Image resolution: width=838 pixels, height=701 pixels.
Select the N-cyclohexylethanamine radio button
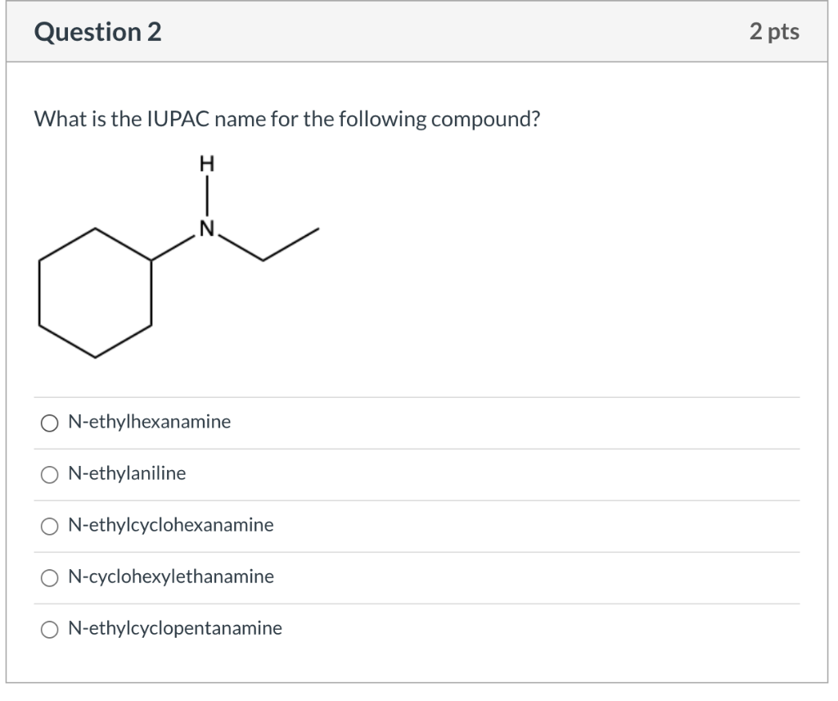tap(50, 577)
